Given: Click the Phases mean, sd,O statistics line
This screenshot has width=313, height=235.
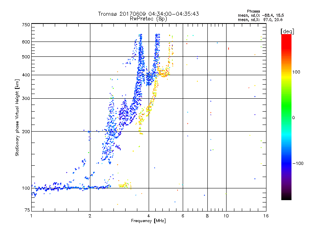Looking at the screenshot, I should click(x=261, y=15).
